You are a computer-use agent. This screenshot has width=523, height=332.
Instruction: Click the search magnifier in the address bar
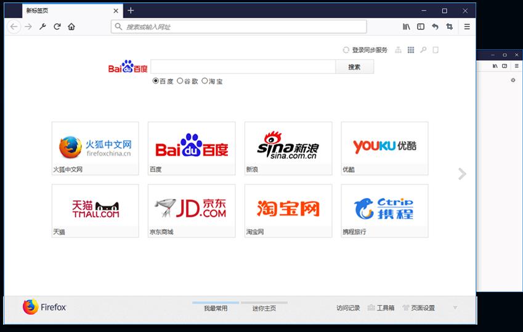tap(118, 26)
